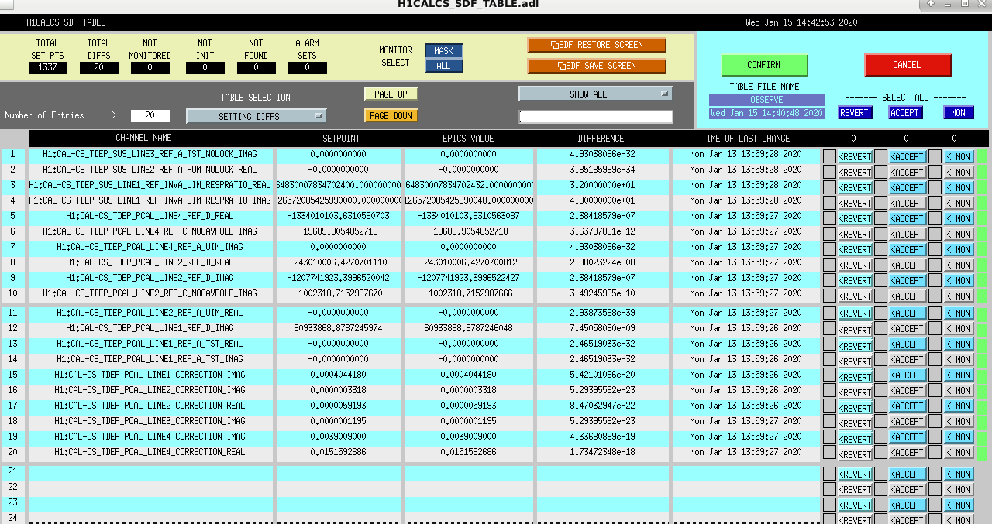Revert row 20 PCAL_LINE4_CORRECTION_REAL

tap(855, 453)
